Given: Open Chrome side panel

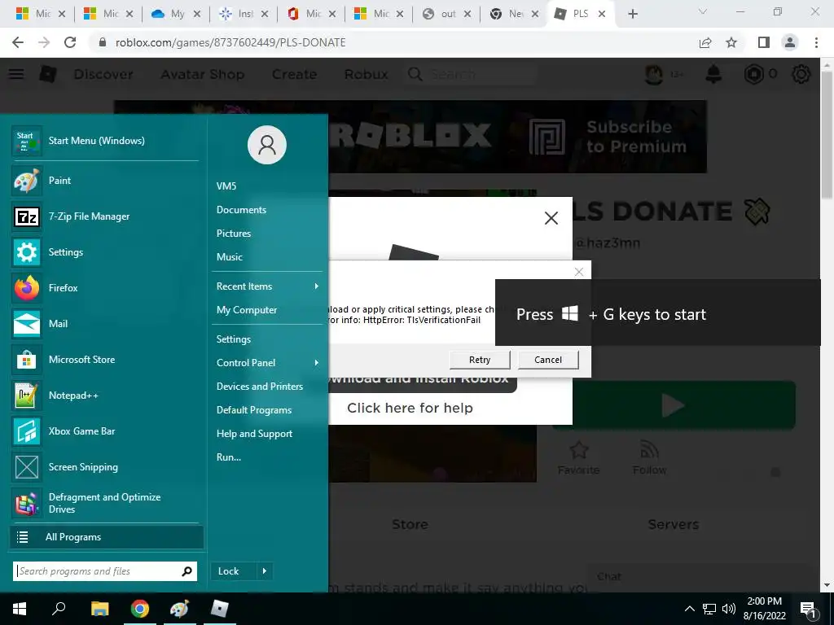Looking at the screenshot, I should 764,42.
